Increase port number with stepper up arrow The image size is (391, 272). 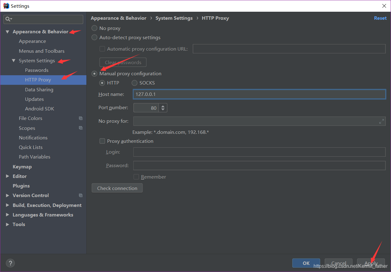pyautogui.click(x=163, y=105)
